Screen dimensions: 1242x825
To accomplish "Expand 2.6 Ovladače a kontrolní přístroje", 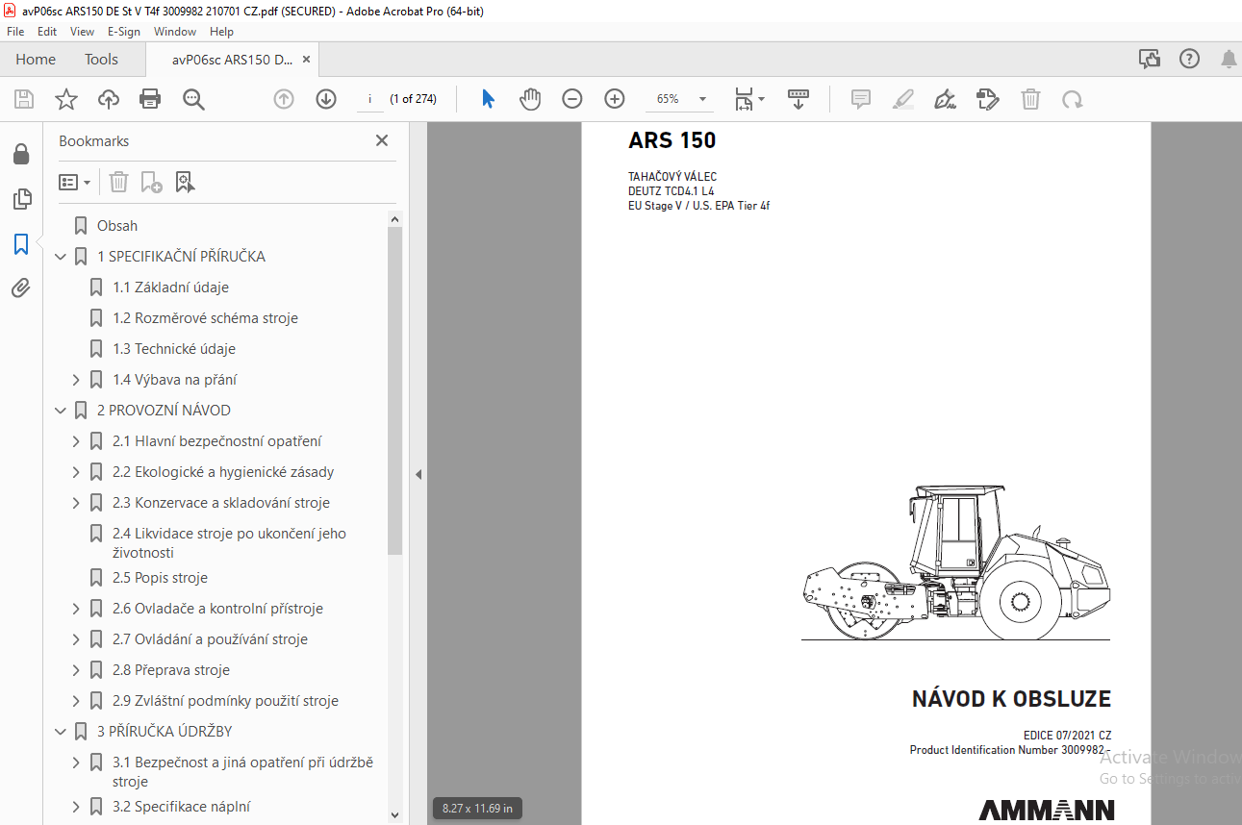I will (x=76, y=609).
